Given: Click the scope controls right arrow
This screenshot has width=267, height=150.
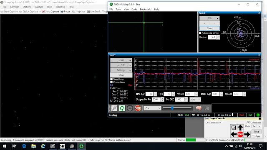Looking at the screenshot, I should pyautogui.click(x=247, y=134).
